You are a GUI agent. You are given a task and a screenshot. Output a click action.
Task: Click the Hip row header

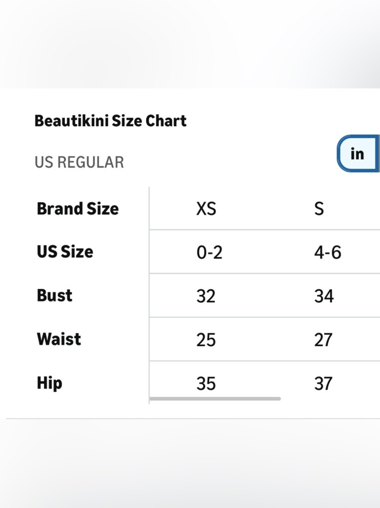coord(49,383)
